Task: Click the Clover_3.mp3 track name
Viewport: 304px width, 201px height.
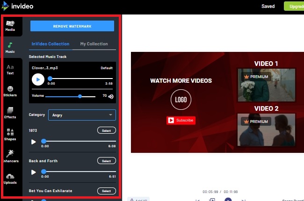Action: tap(45, 68)
